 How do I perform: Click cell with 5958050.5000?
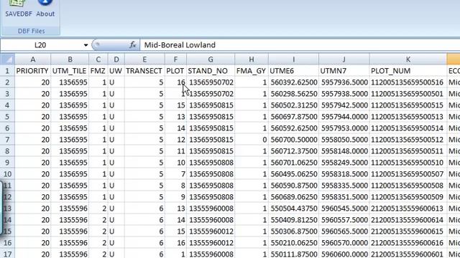pyautogui.click(x=344, y=140)
